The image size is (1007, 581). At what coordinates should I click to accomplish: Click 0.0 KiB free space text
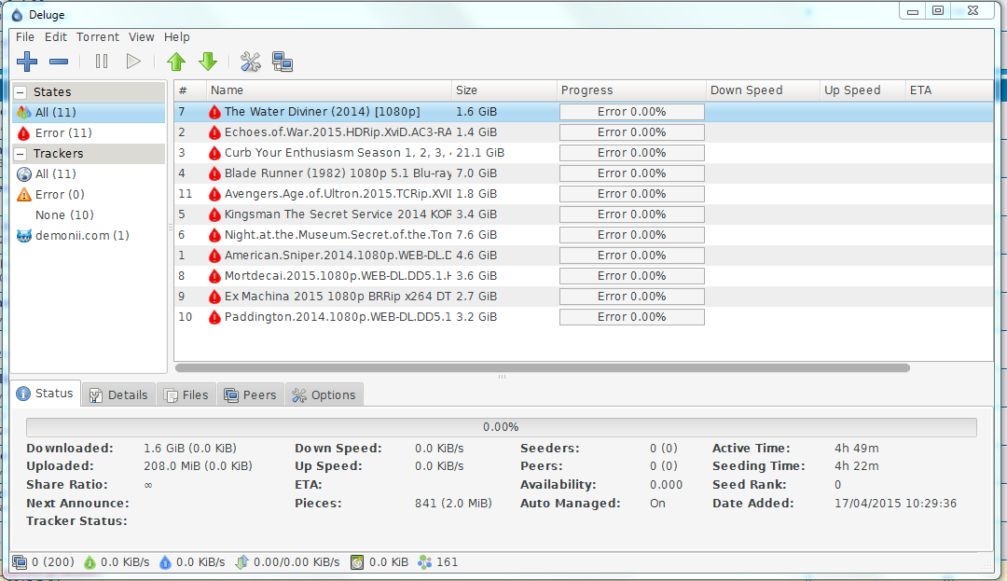[389, 562]
